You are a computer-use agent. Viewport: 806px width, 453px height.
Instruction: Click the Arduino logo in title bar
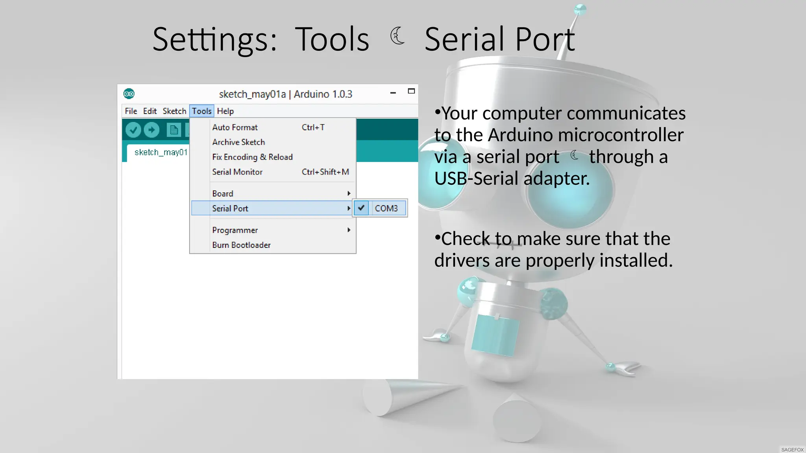(129, 94)
